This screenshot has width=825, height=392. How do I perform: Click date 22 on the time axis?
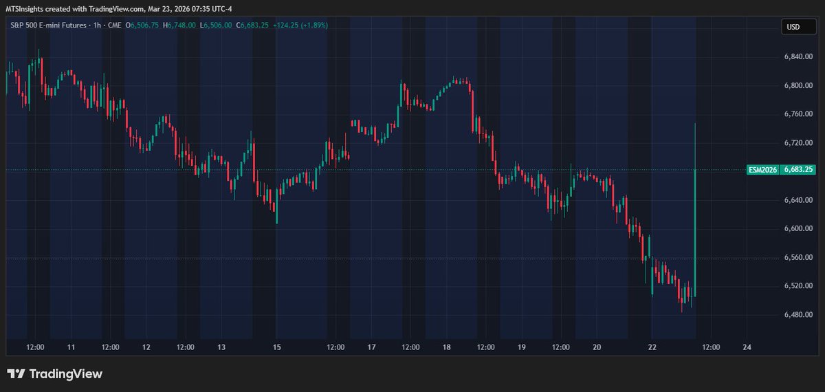652,347
